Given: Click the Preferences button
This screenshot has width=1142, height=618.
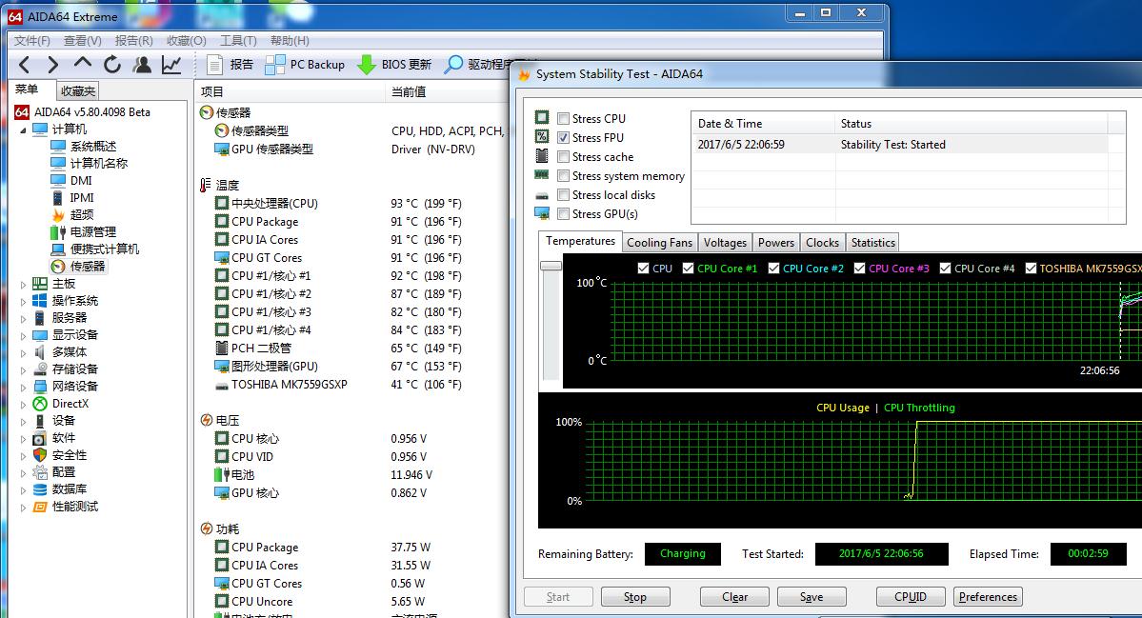Looking at the screenshot, I should pos(988,597).
